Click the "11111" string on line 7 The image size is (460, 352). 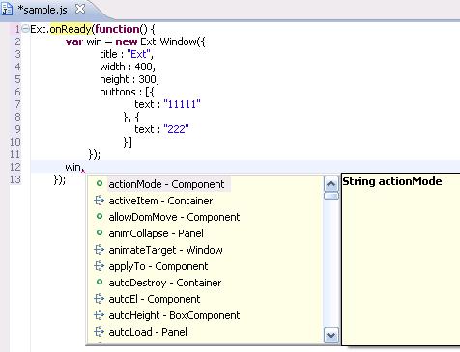coord(182,104)
